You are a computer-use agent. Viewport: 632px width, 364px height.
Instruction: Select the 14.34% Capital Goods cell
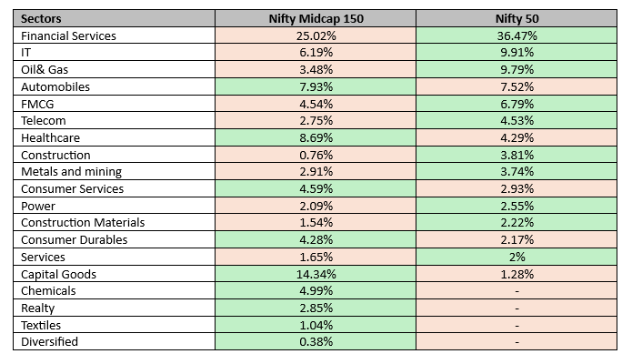[316, 274]
